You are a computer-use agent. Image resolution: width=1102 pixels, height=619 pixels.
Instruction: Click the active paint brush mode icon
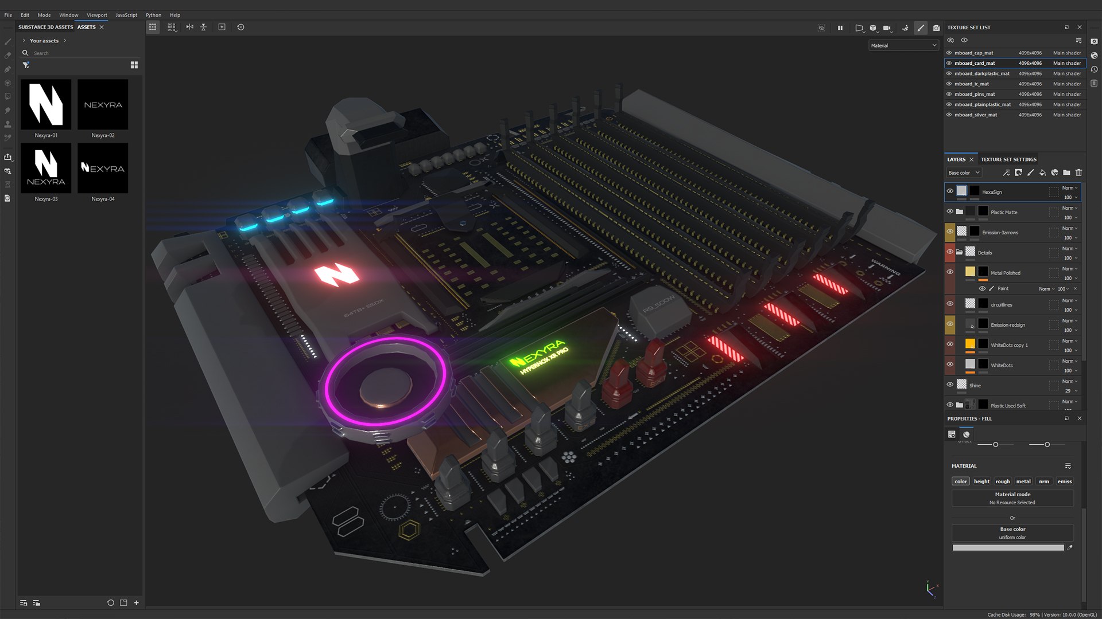point(921,28)
